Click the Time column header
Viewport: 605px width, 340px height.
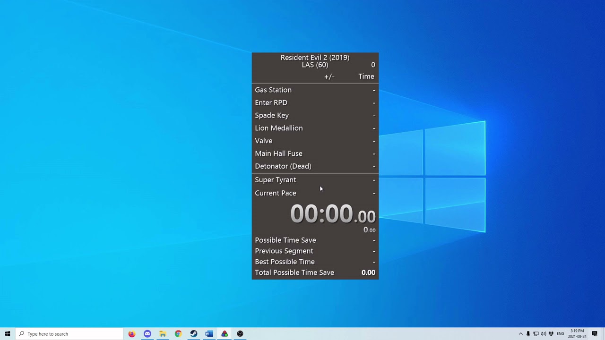coord(366,76)
